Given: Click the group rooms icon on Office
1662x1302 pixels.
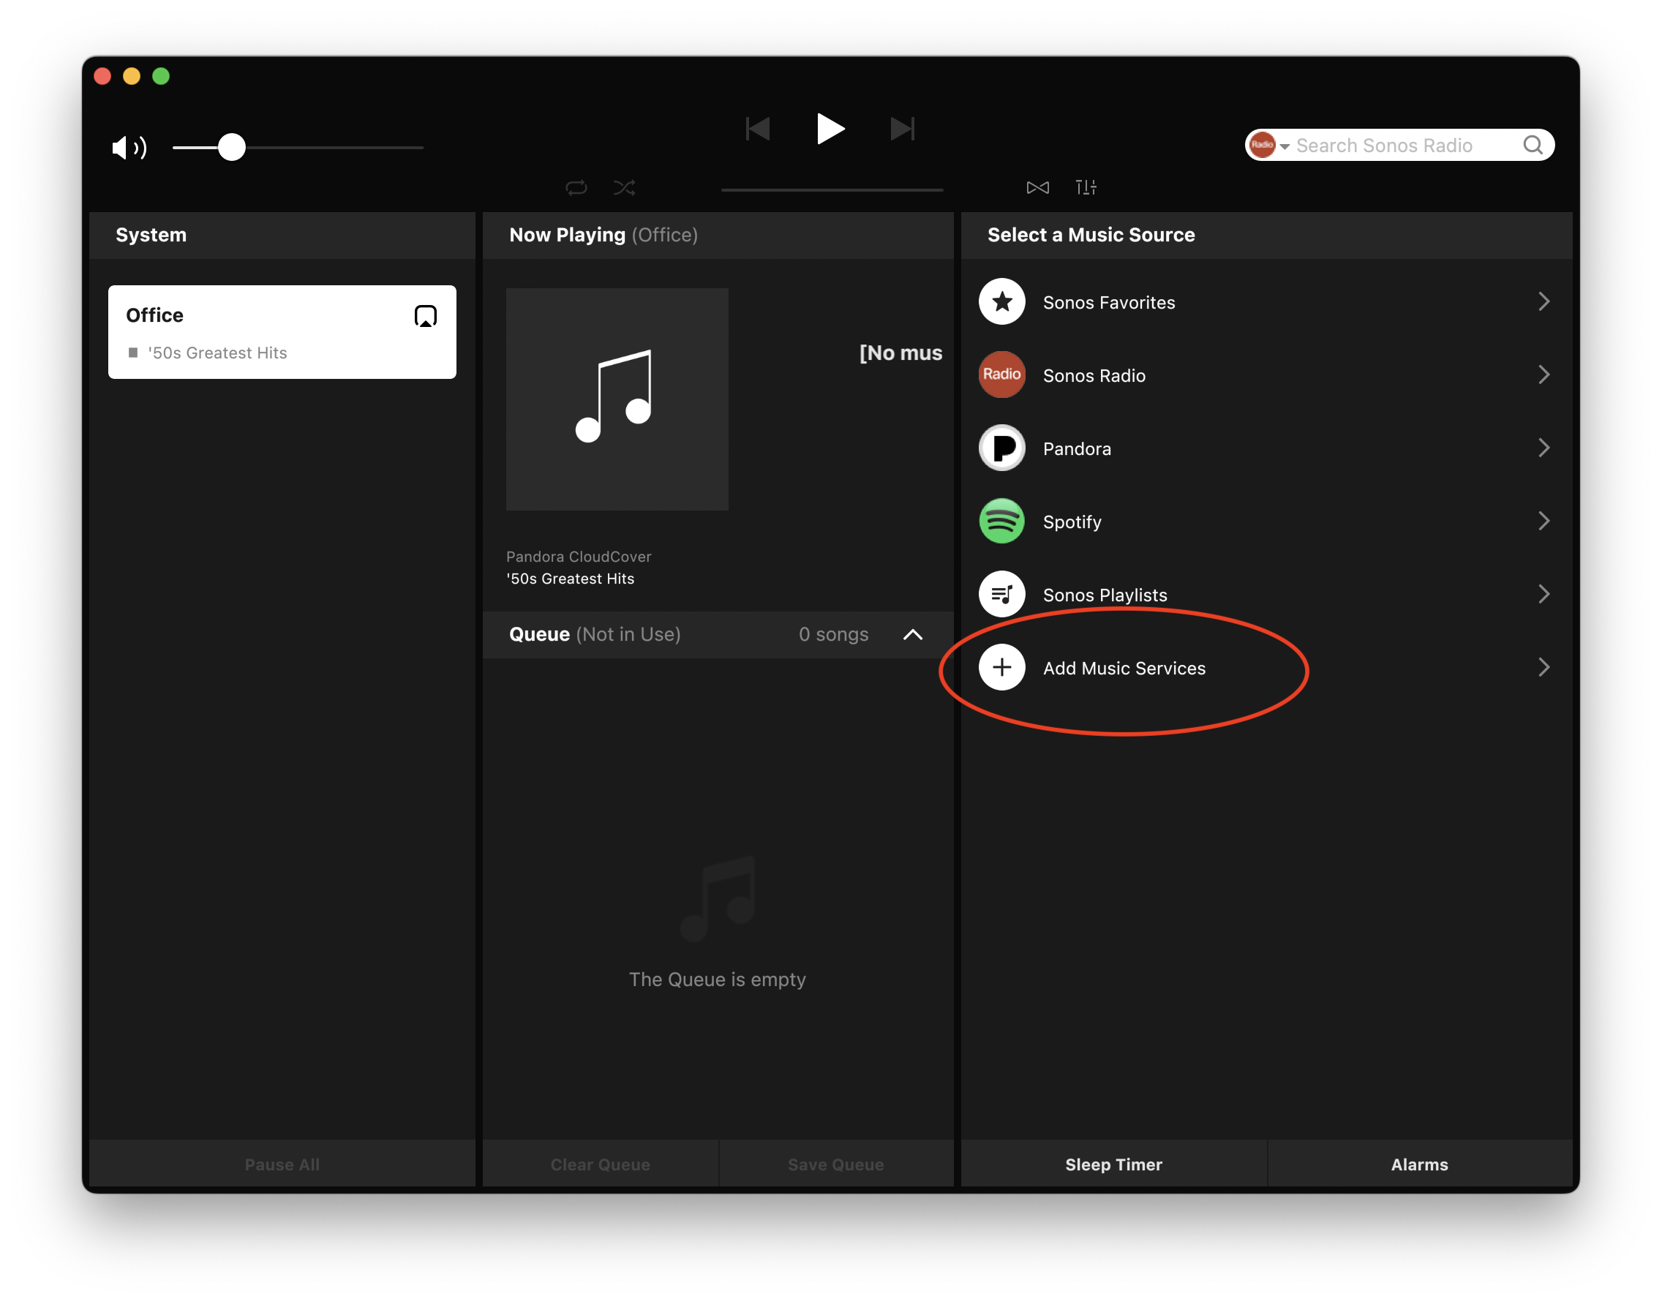Looking at the screenshot, I should click(x=426, y=316).
